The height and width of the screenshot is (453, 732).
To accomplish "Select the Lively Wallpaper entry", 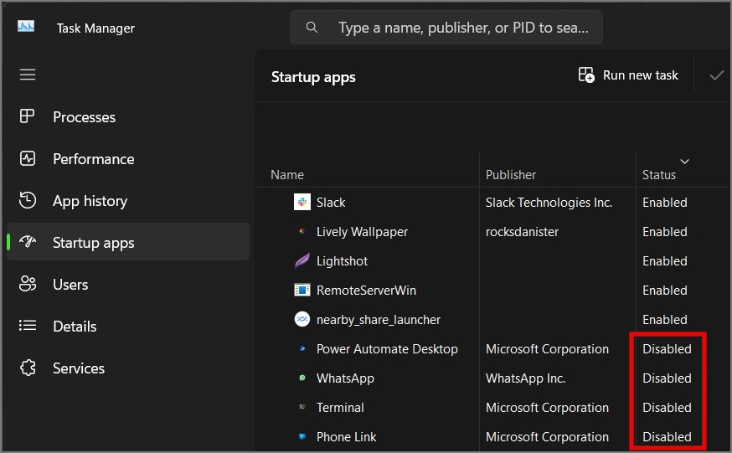I will [362, 231].
